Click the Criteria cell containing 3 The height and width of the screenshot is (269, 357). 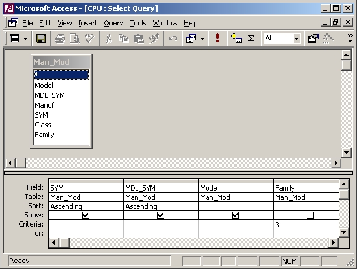[306, 225]
